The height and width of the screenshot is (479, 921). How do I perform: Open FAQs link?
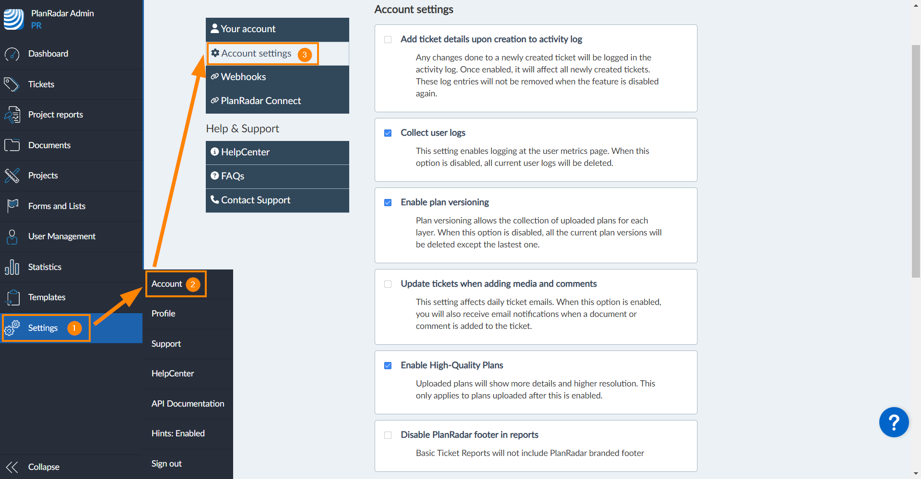tap(277, 176)
